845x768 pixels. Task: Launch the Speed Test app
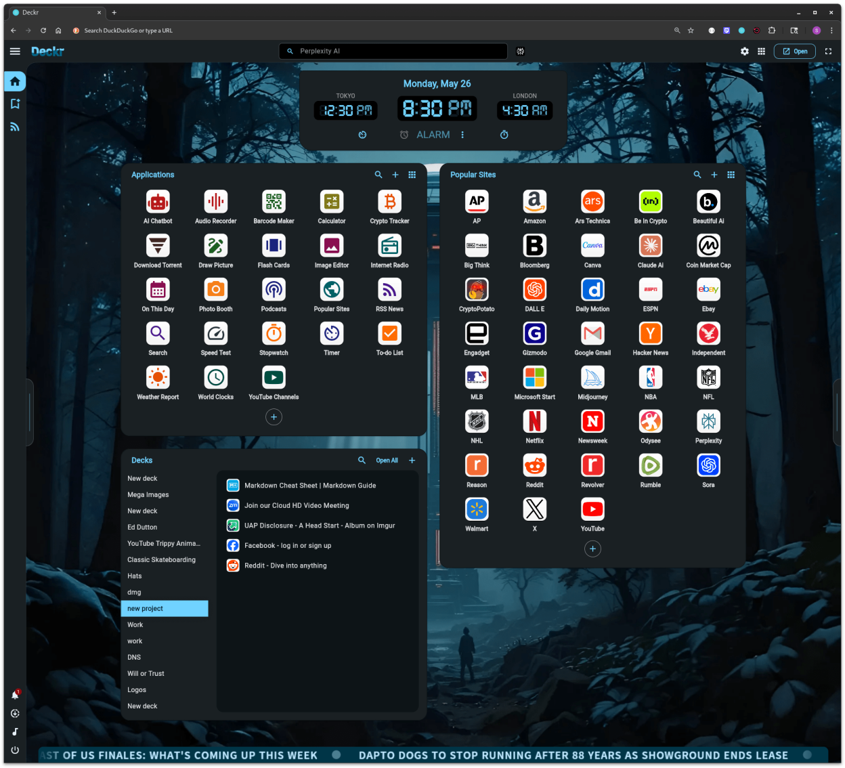215,334
